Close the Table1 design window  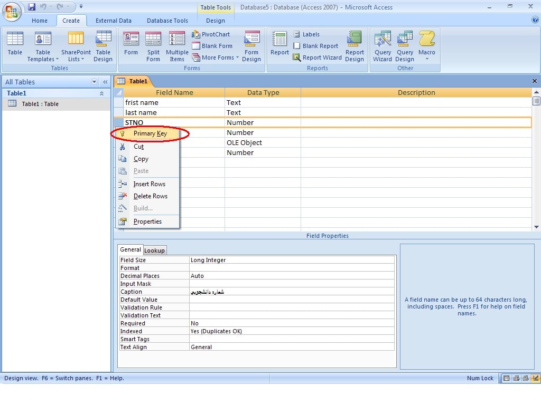[535, 81]
